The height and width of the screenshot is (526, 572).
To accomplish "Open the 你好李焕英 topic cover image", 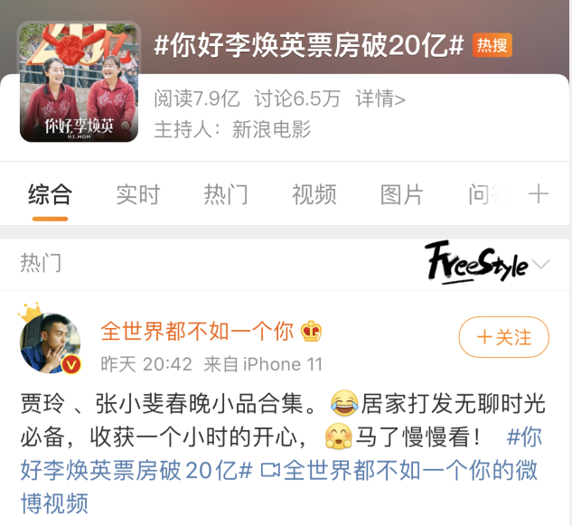I will pyautogui.click(x=79, y=81).
